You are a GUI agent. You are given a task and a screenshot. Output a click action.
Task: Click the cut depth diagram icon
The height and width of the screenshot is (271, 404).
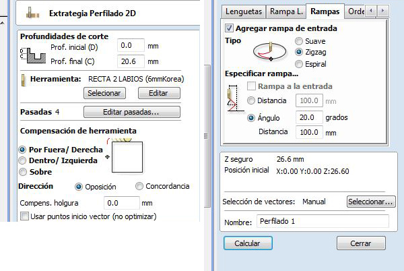33,55
